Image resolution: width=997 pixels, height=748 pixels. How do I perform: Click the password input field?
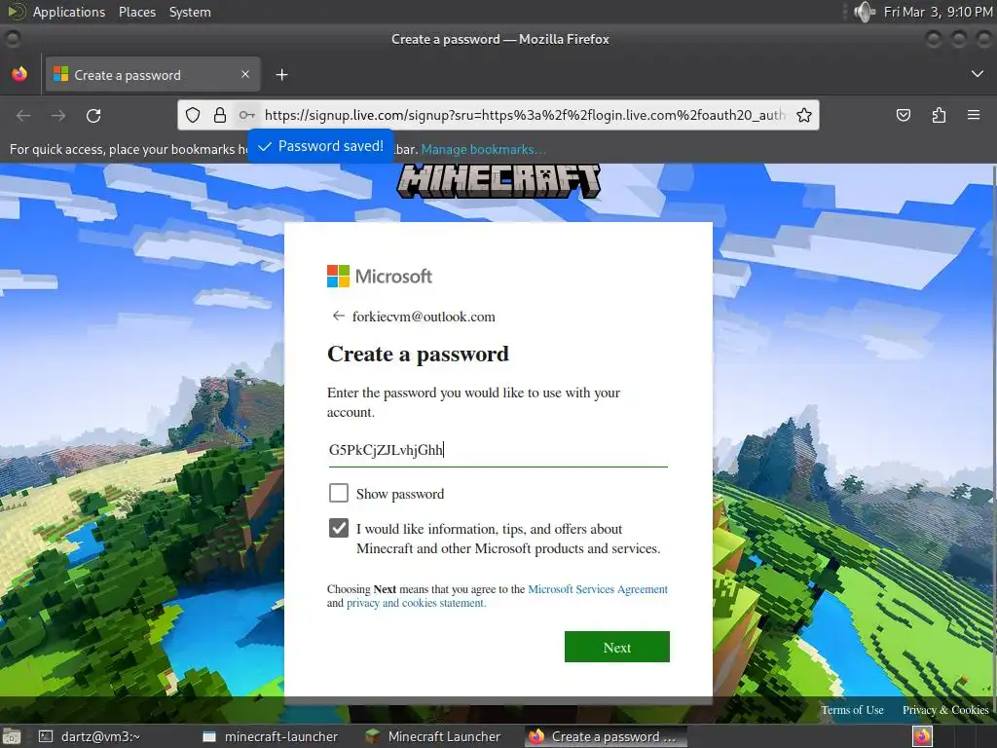pyautogui.click(x=498, y=450)
